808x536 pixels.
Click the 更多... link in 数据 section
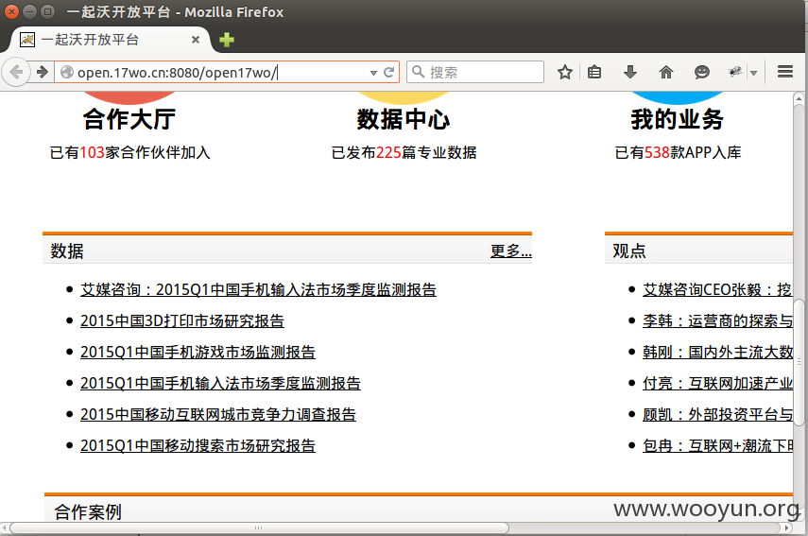pyautogui.click(x=510, y=251)
